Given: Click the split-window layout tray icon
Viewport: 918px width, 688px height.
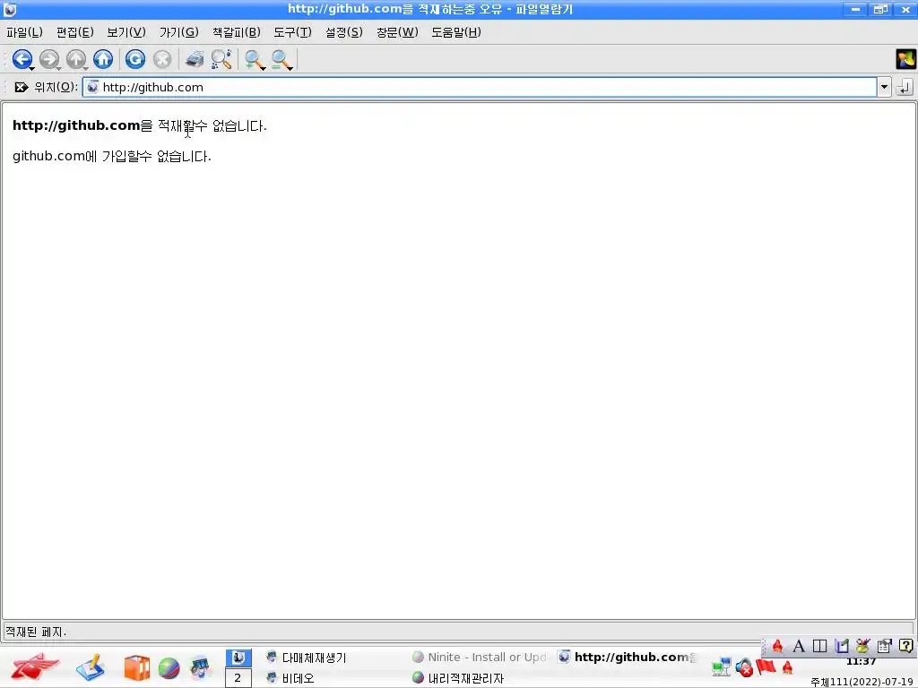Looking at the screenshot, I should pyautogui.click(x=819, y=646).
